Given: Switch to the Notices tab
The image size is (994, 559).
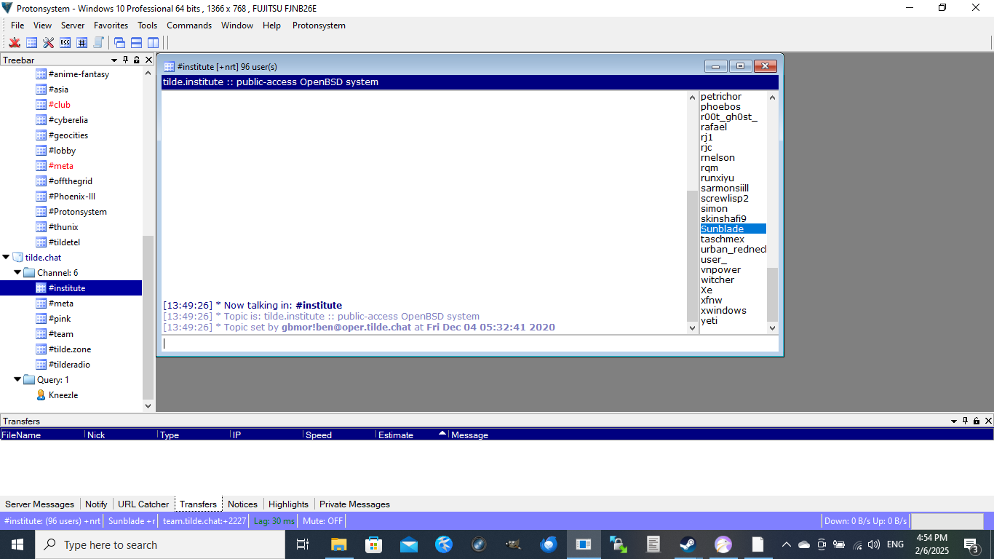Looking at the screenshot, I should [x=242, y=504].
